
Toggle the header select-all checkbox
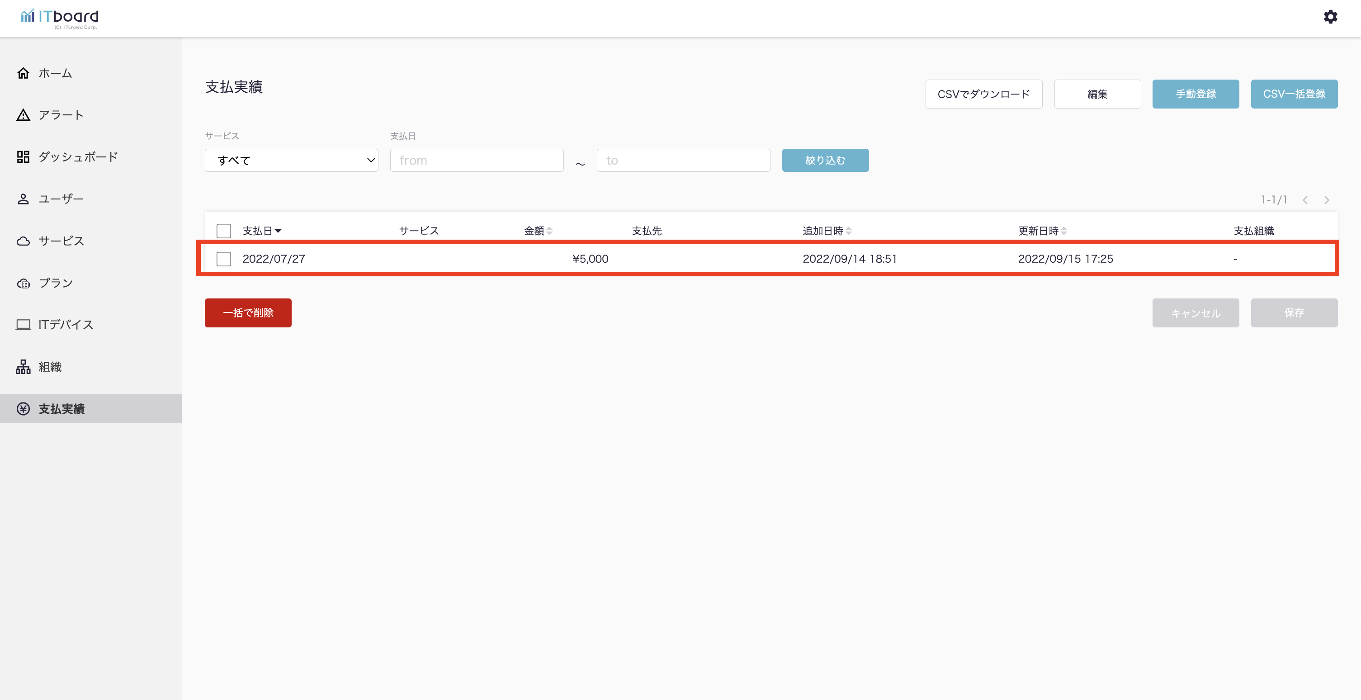(223, 231)
